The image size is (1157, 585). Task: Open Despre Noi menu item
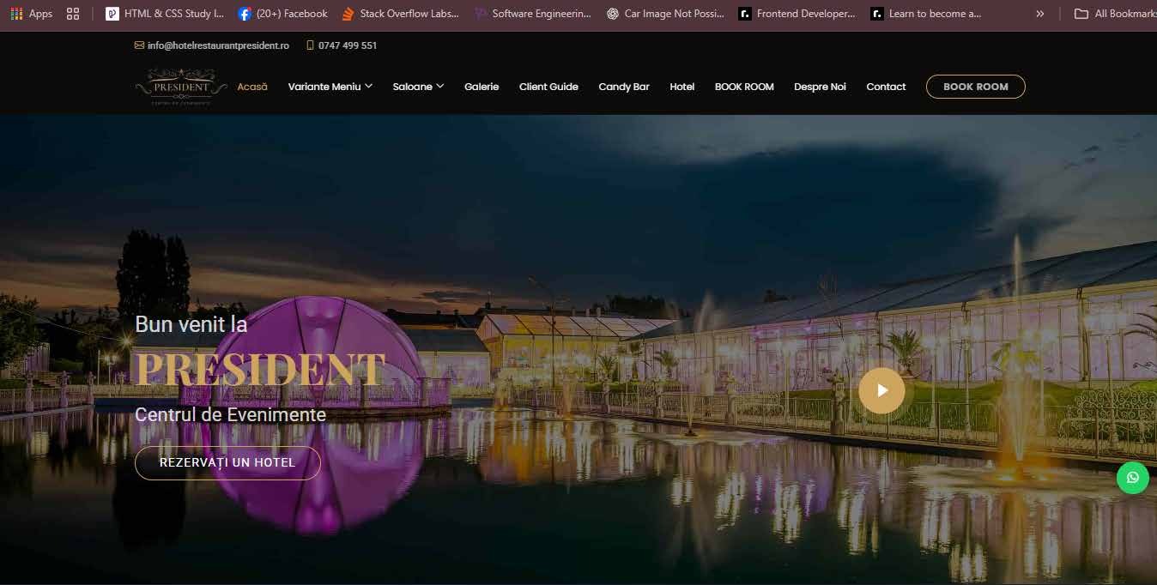pos(820,87)
